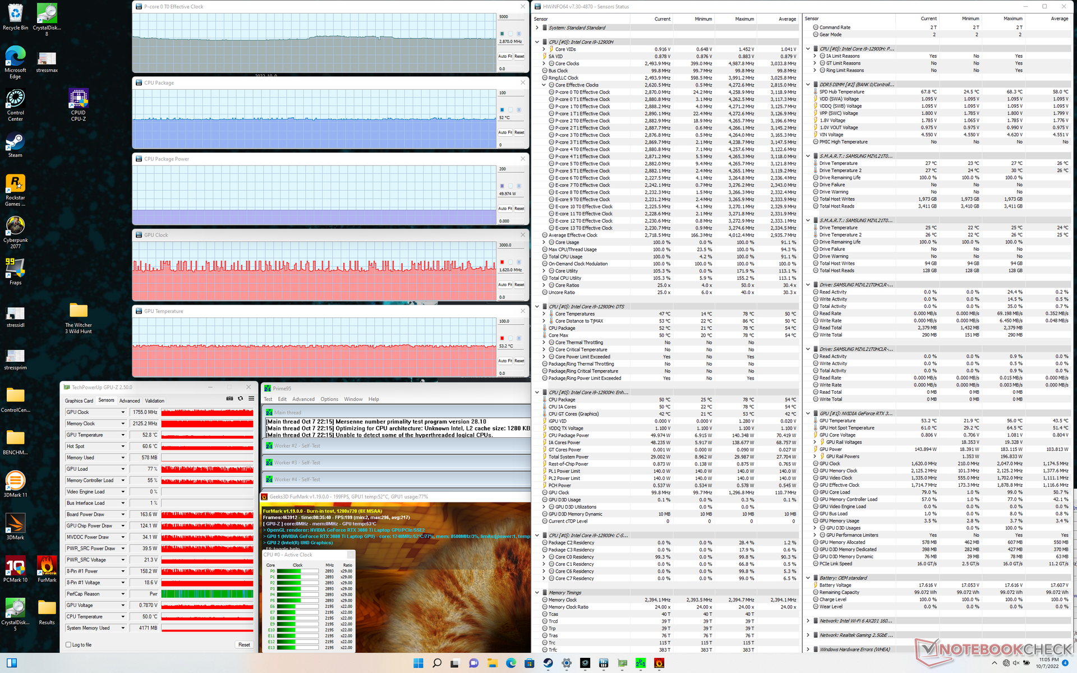Viewport: 1077px width, 673px height.
Task: Open the Steam desktop shortcut
Action: point(16,145)
